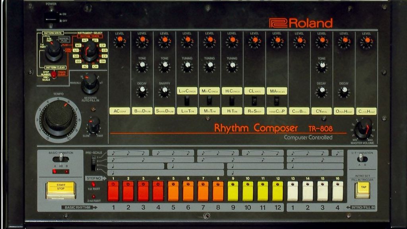Viewport: 407px width, 229px height.
Task: Toggle the Mid Conga / Mid Tom switch
Action: [x=209, y=101]
